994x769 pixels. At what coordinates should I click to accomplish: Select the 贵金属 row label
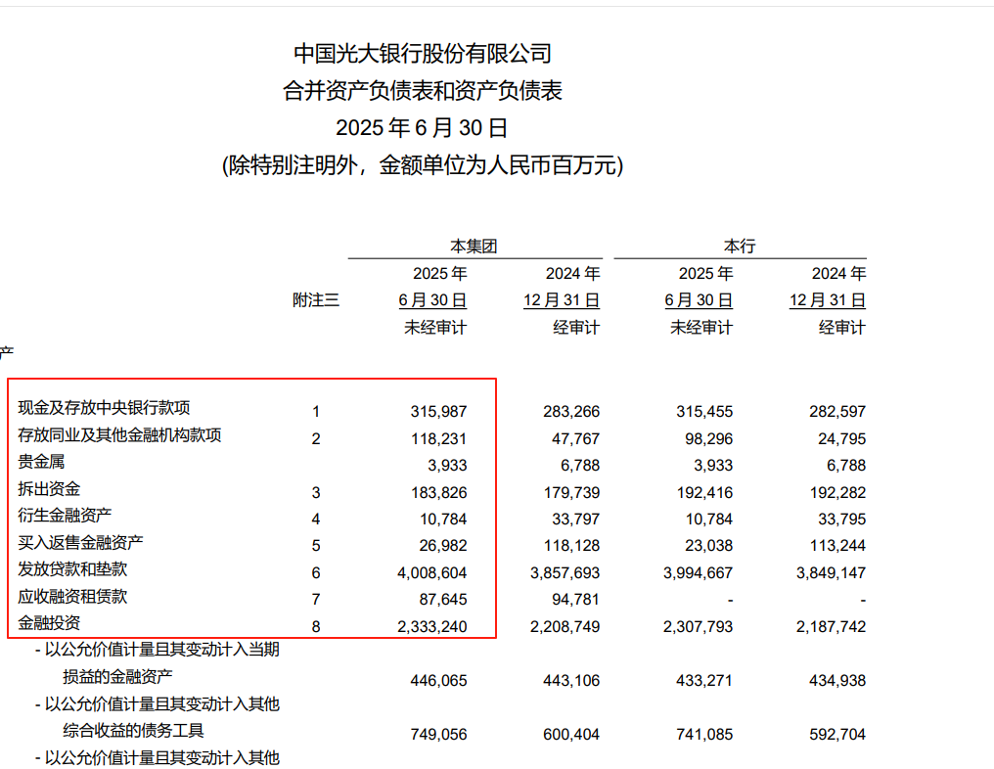pyautogui.click(x=41, y=462)
